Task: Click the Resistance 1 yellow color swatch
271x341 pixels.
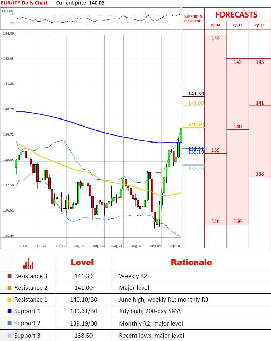Action: click(x=9, y=299)
